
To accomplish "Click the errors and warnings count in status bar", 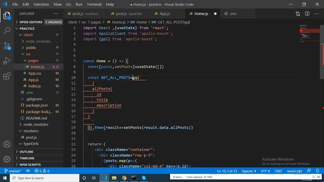I will coord(42,171).
